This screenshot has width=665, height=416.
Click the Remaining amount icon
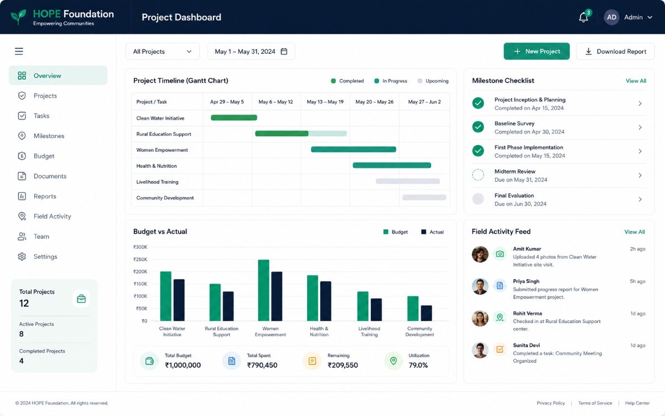point(312,361)
